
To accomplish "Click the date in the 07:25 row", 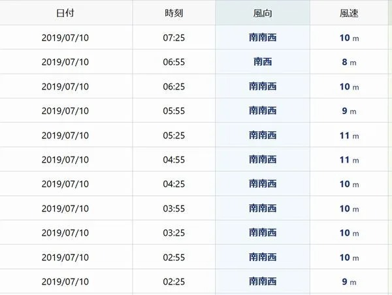I will tap(65, 38).
